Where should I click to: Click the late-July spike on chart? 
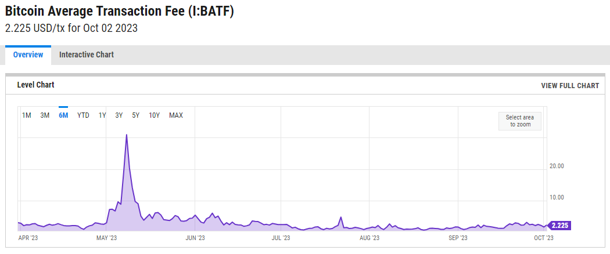(341, 217)
